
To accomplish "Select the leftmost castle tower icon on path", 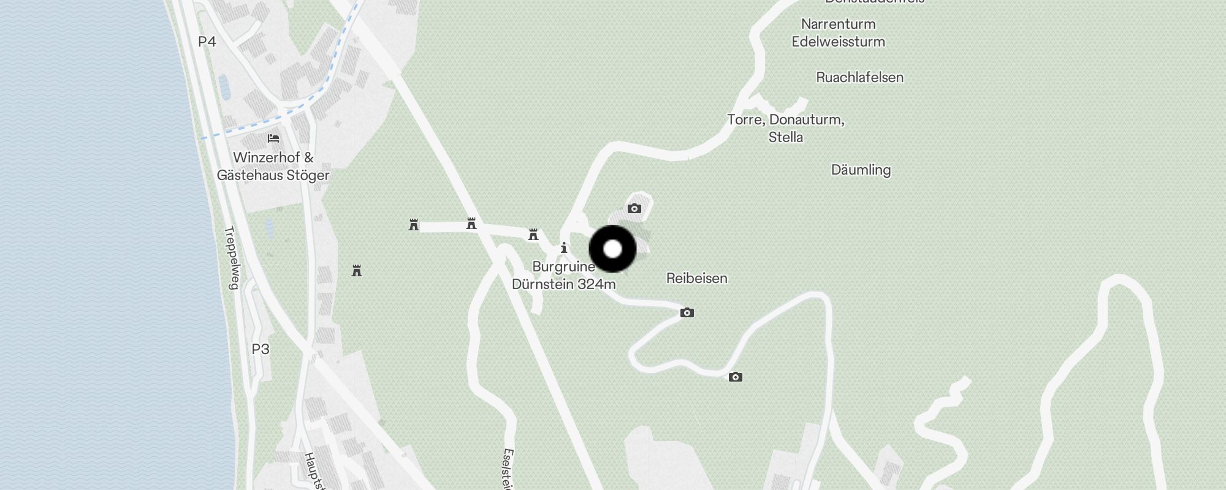I will 414,225.
